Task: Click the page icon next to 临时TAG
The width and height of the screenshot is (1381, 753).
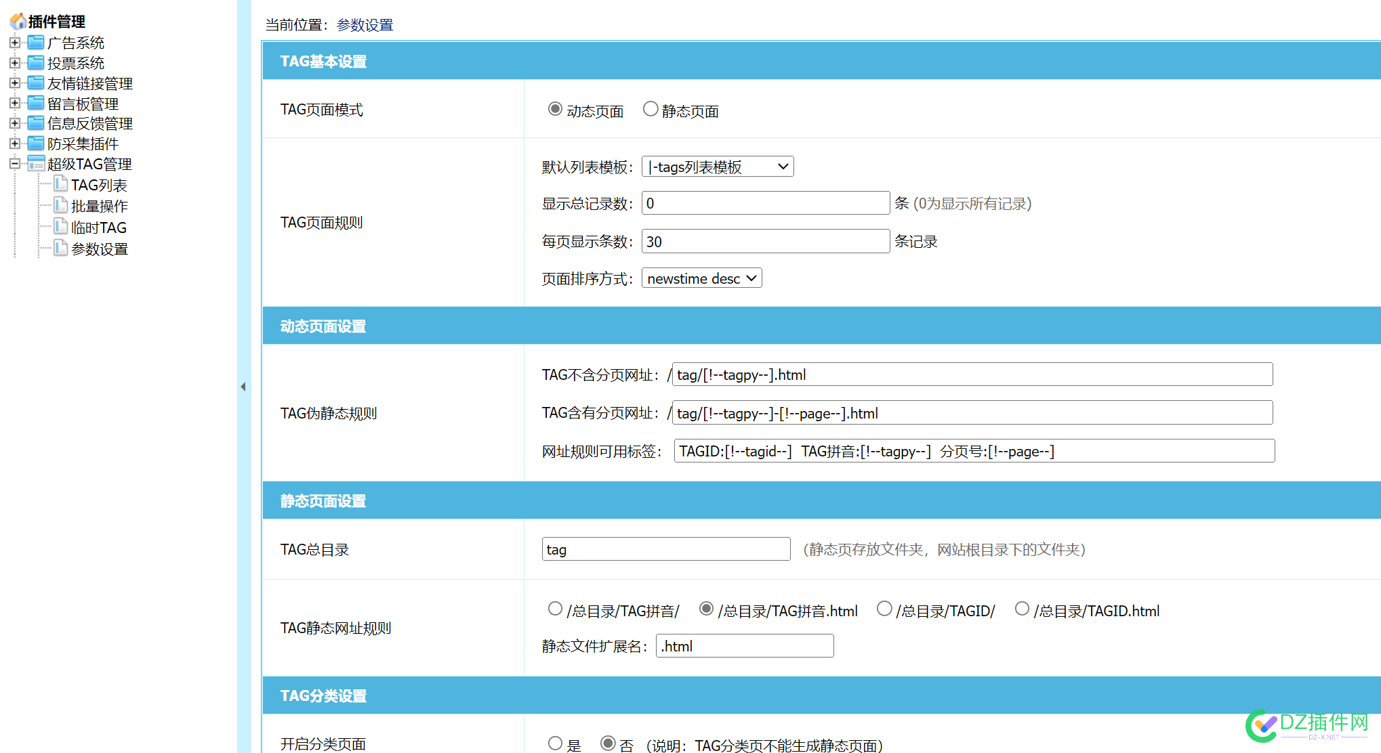Action: (x=61, y=227)
